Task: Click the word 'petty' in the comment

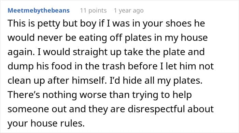Action: click(49, 23)
